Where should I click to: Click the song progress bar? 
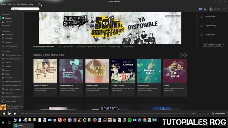click(x=105, y=113)
